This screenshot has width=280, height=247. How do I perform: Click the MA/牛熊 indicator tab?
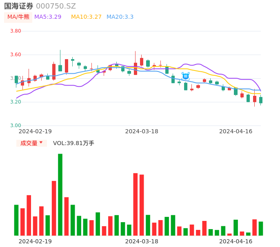point(18,17)
